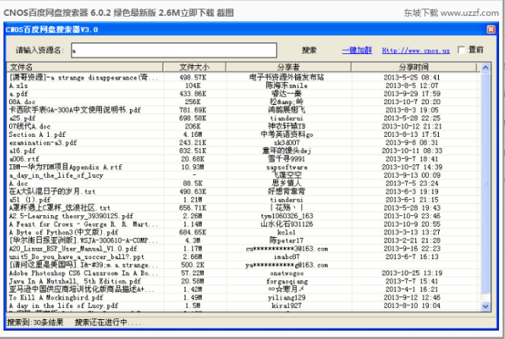
Task: Select the a006.rtf file row
Action: click(x=242, y=159)
